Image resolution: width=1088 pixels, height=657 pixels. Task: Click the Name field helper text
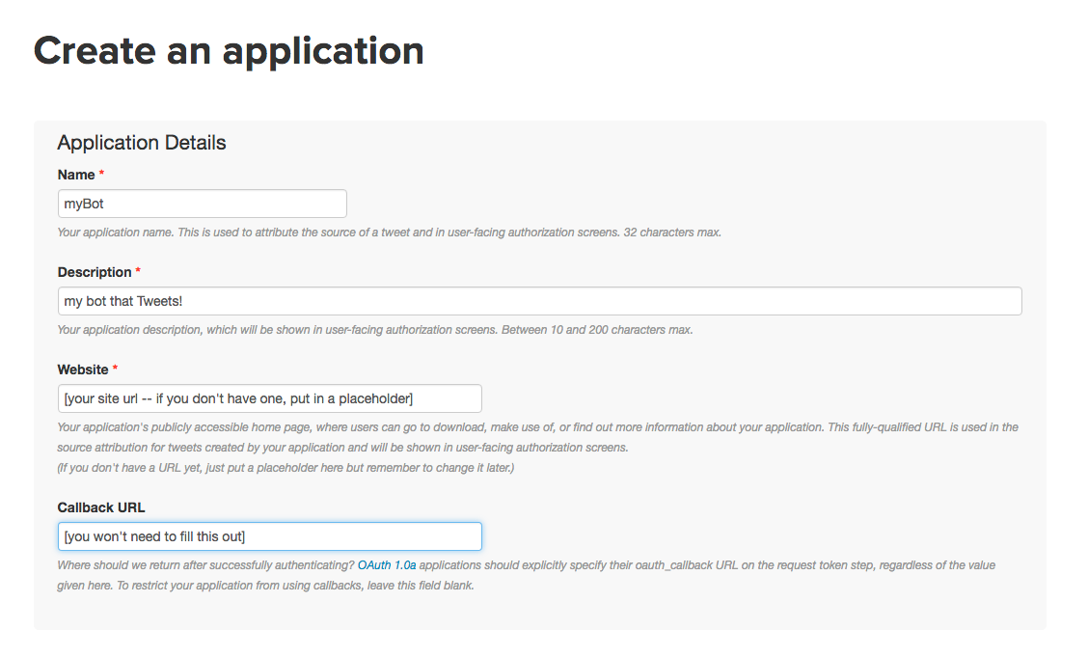389,232
